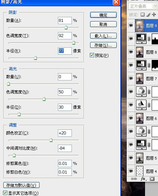Click shadows 色调宽度(T) field showing 92
The width and height of the screenshot is (158, 196).
65,36
